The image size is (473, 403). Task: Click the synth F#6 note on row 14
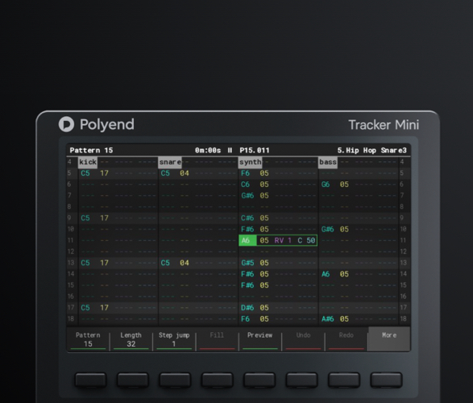tap(247, 274)
